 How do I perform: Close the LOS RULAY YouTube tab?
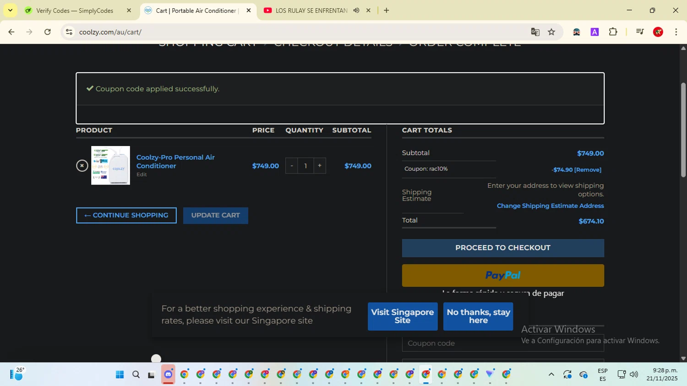(368, 11)
